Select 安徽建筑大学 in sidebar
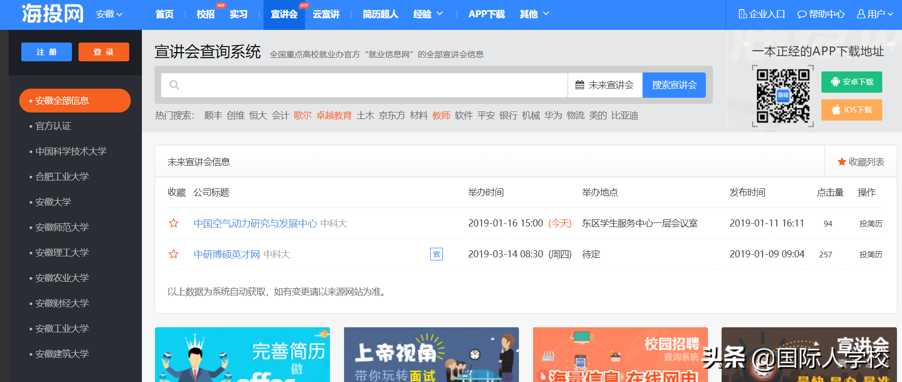The height and width of the screenshot is (382, 902). (x=62, y=354)
